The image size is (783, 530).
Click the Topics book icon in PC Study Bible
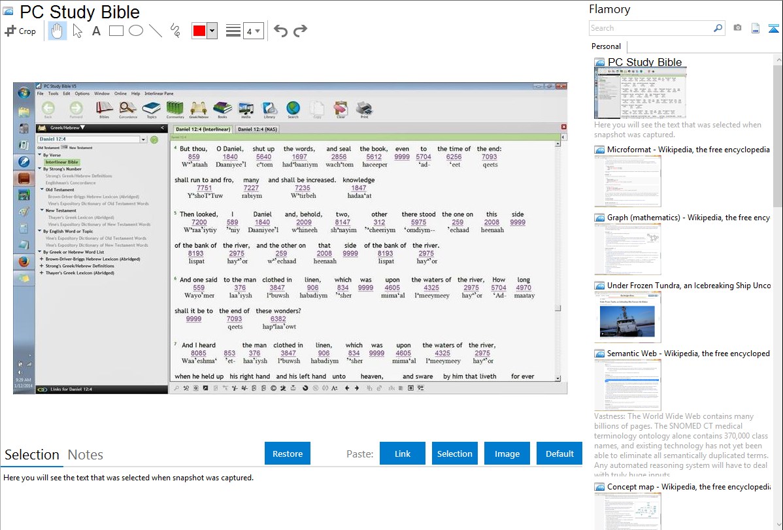[152, 109]
